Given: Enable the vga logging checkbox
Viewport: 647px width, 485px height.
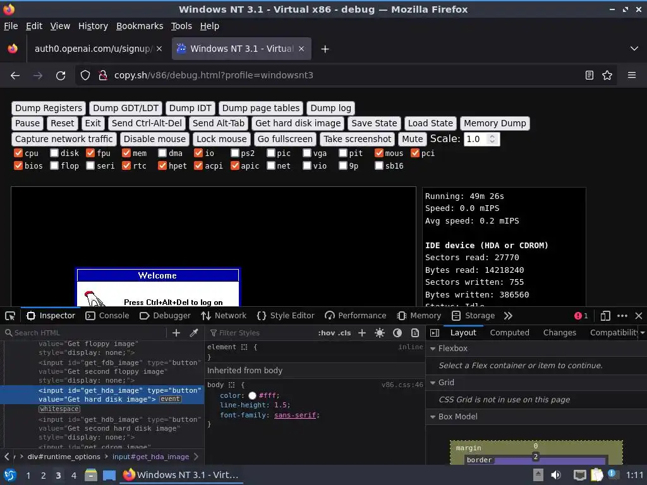Looking at the screenshot, I should click(x=307, y=153).
